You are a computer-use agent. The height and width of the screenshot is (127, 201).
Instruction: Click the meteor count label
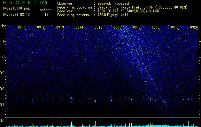pyautogui.click(x=45, y=10)
